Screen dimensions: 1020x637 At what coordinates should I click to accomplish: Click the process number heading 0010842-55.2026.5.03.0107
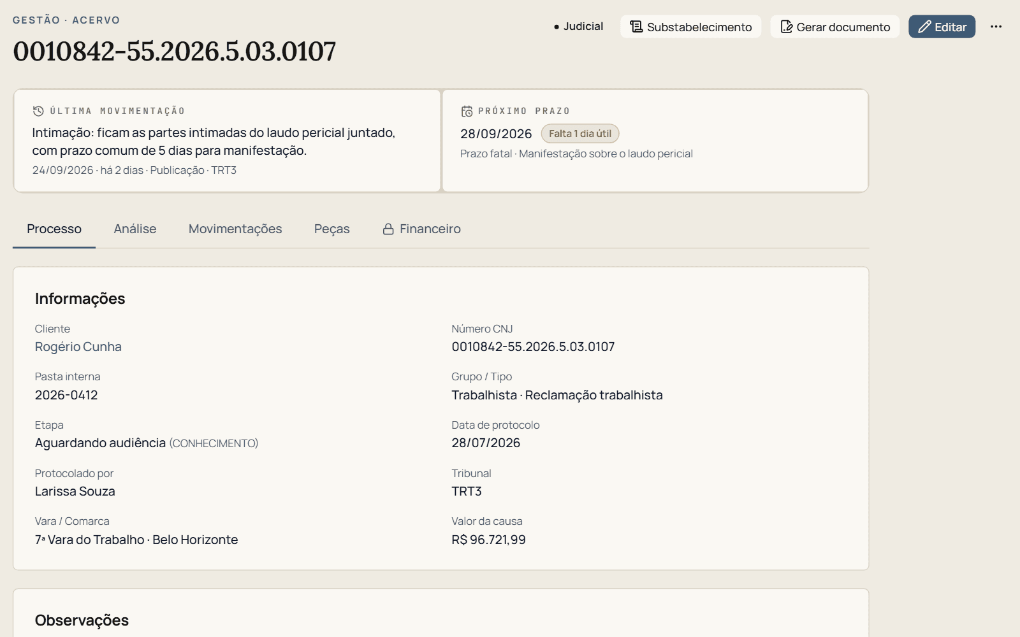174,51
